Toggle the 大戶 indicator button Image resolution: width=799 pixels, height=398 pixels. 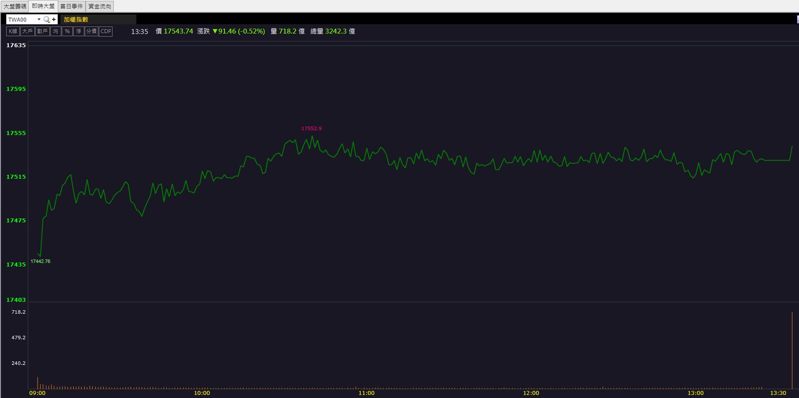pos(27,31)
